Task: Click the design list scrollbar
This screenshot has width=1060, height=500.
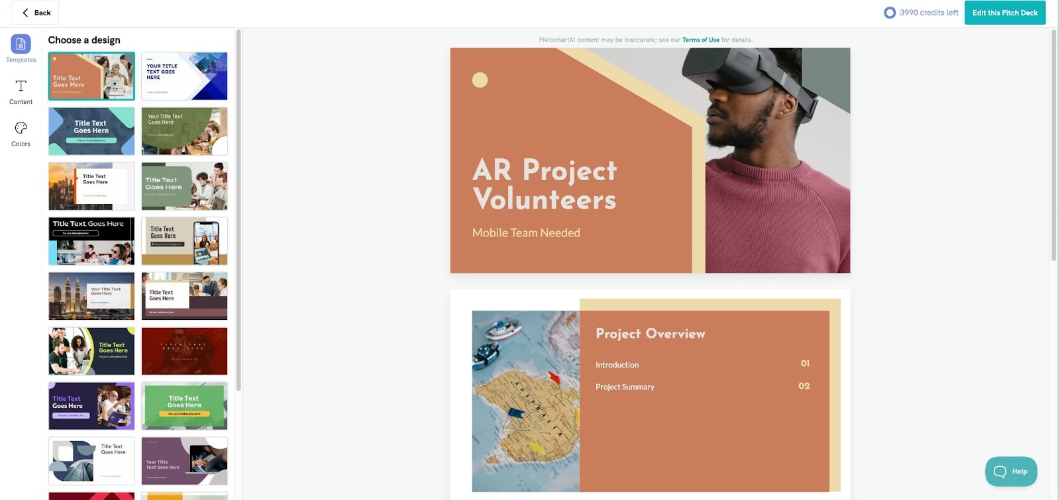Action: click(238, 210)
